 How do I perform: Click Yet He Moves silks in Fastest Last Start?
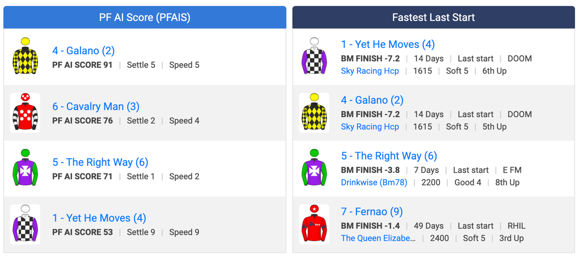click(314, 57)
